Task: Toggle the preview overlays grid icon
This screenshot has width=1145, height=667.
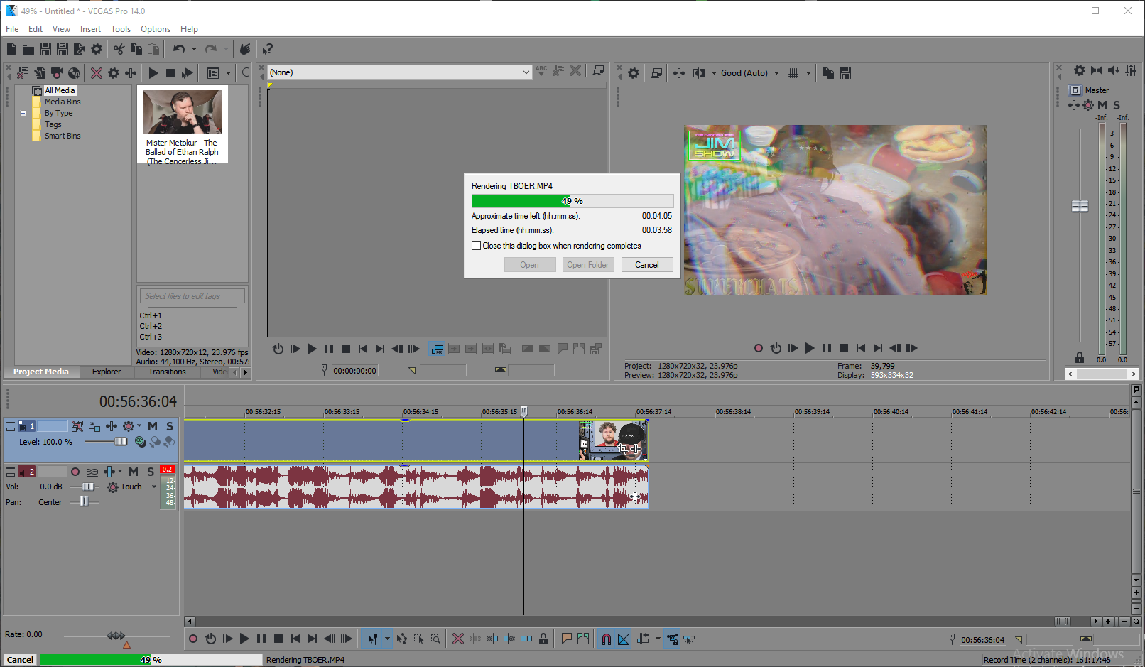Action: pyautogui.click(x=793, y=73)
